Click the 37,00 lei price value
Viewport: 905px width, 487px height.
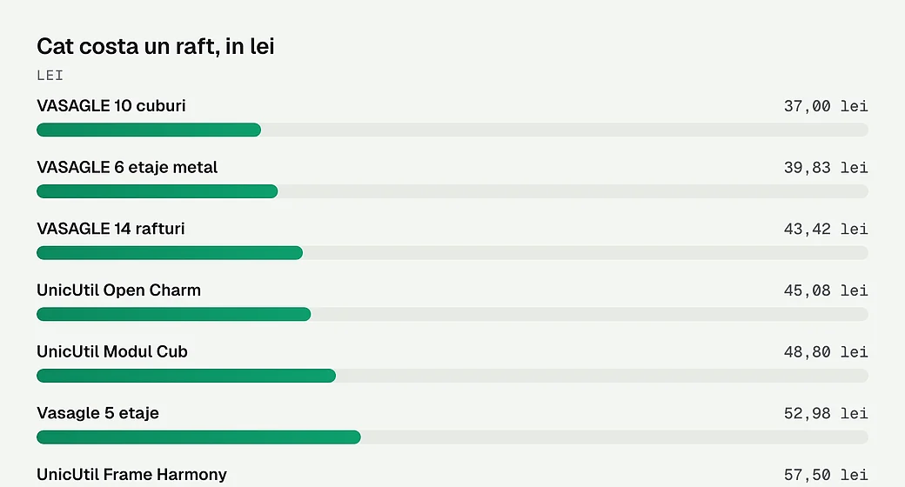pyautogui.click(x=826, y=106)
